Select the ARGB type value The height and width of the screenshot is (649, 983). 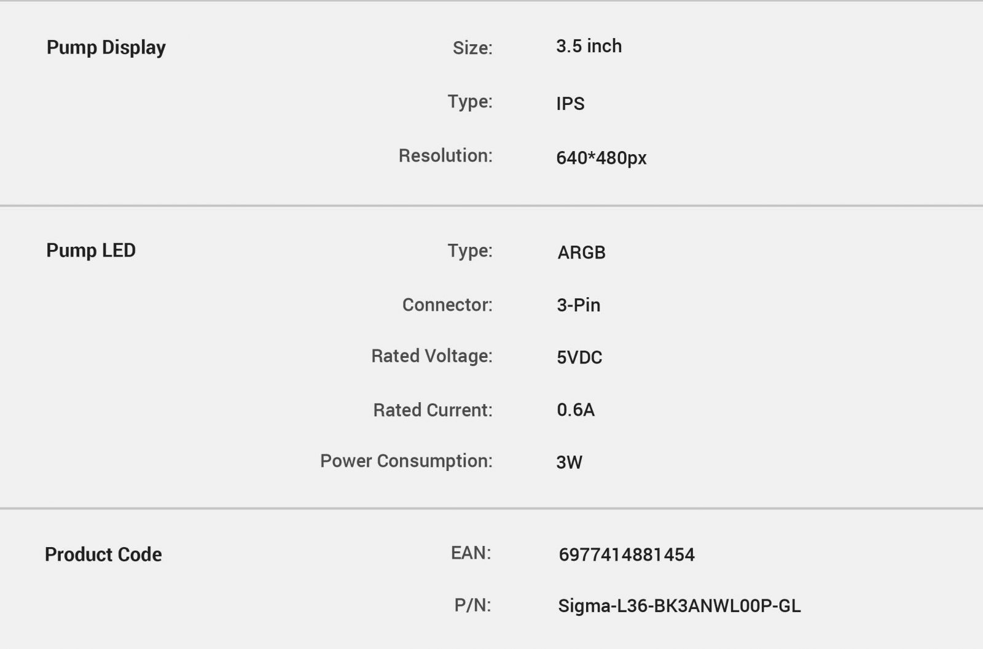(581, 252)
